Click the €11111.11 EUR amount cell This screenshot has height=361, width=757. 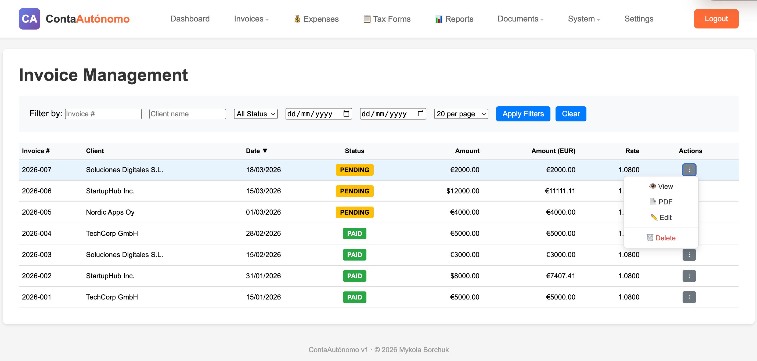click(560, 191)
